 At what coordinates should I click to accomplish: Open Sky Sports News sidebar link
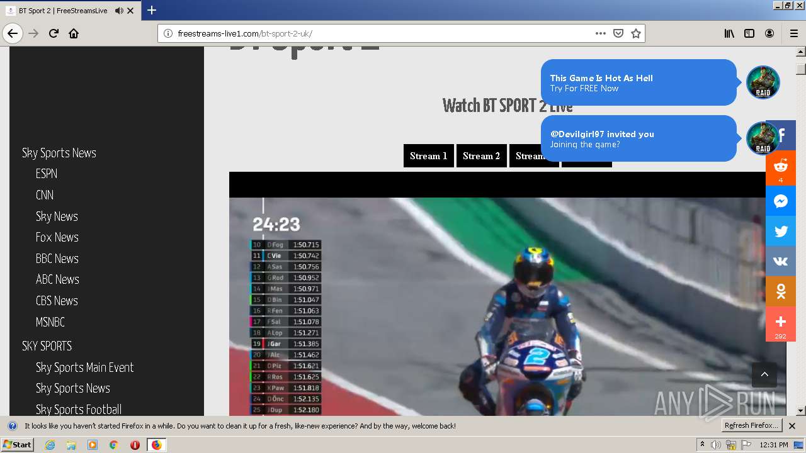pos(59,153)
